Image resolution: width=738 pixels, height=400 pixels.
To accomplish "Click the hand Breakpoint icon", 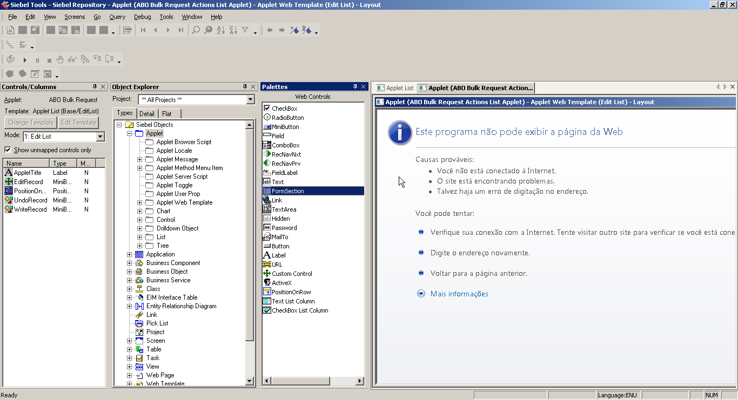I will pyautogui.click(x=60, y=59).
